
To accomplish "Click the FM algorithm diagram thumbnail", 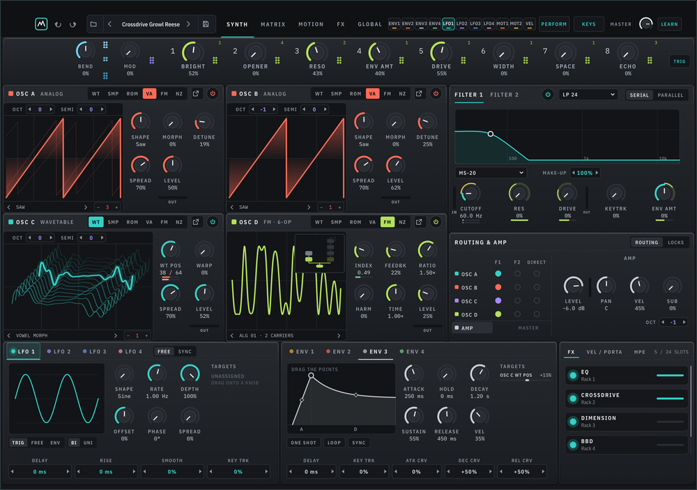I will click(x=320, y=253).
